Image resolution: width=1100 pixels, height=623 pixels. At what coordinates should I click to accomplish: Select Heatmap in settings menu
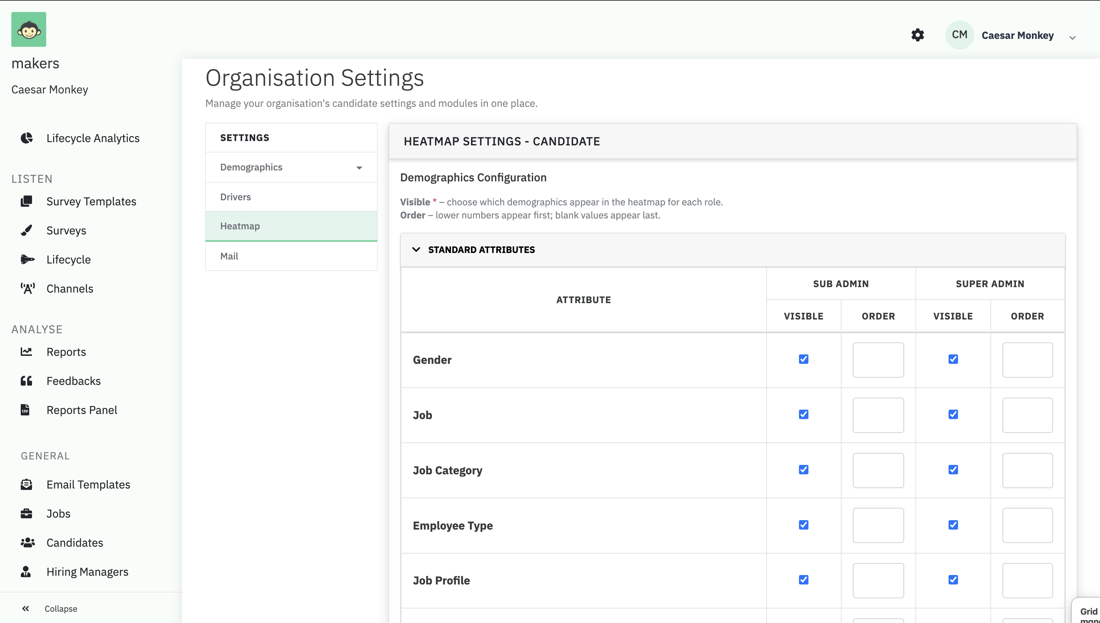[x=292, y=226]
